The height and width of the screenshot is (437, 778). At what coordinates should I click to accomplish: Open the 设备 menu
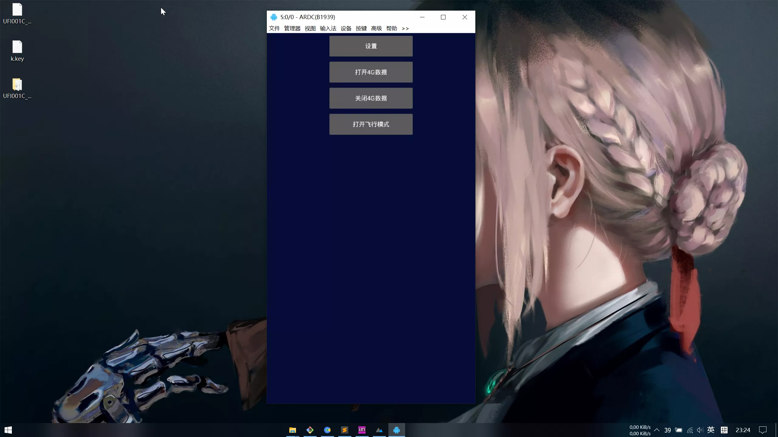346,29
